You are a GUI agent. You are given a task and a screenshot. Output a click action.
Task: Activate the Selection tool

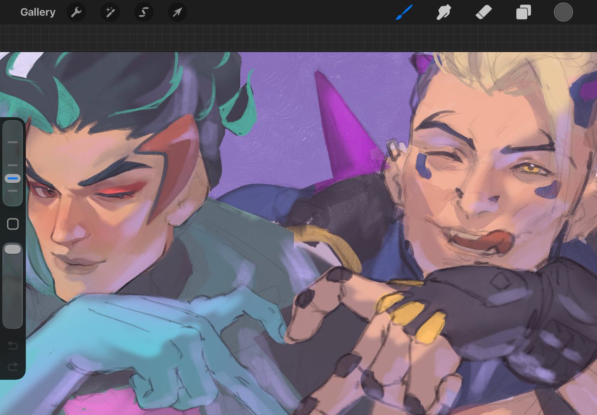pyautogui.click(x=144, y=12)
